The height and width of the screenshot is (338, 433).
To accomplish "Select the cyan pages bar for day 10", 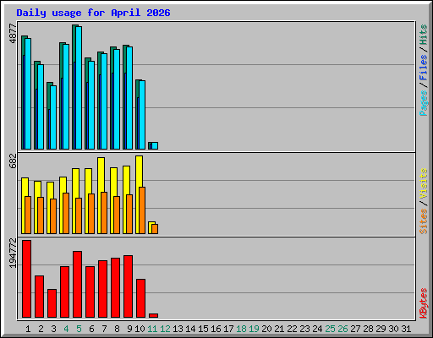I will tap(142, 115).
